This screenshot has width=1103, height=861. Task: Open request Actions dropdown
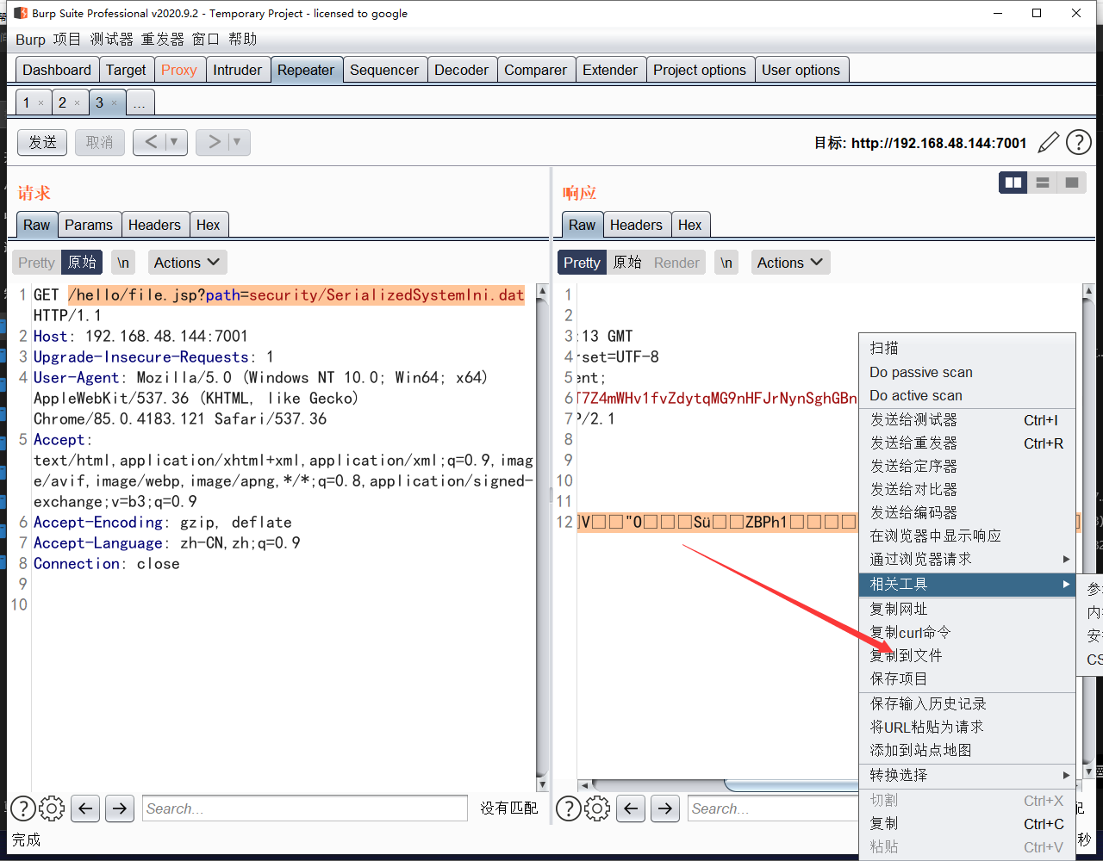pyautogui.click(x=187, y=263)
